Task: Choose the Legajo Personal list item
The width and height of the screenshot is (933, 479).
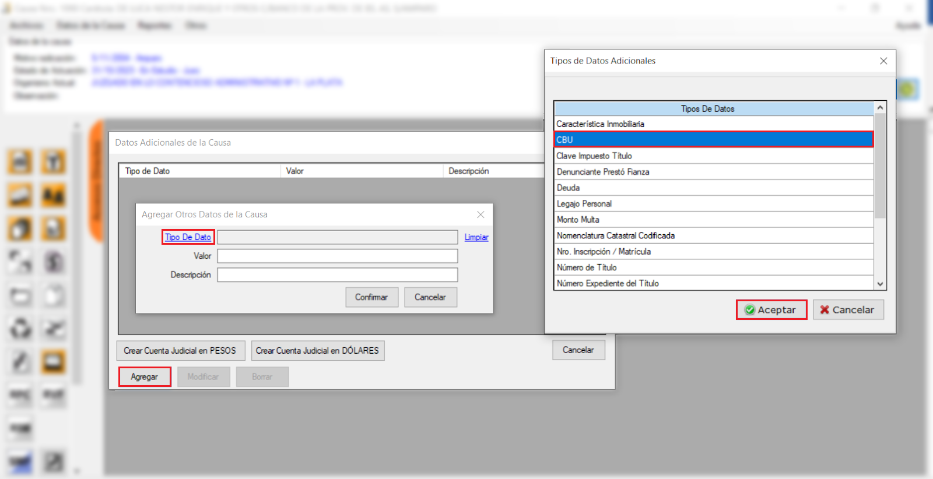Action: click(x=713, y=204)
